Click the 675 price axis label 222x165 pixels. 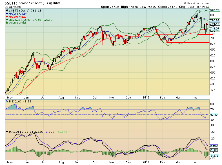pyautogui.click(x=213, y=44)
